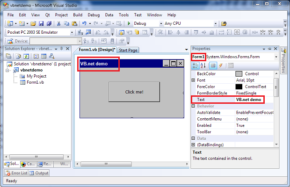Click the ForeColor black color swatch

(x=239, y=86)
